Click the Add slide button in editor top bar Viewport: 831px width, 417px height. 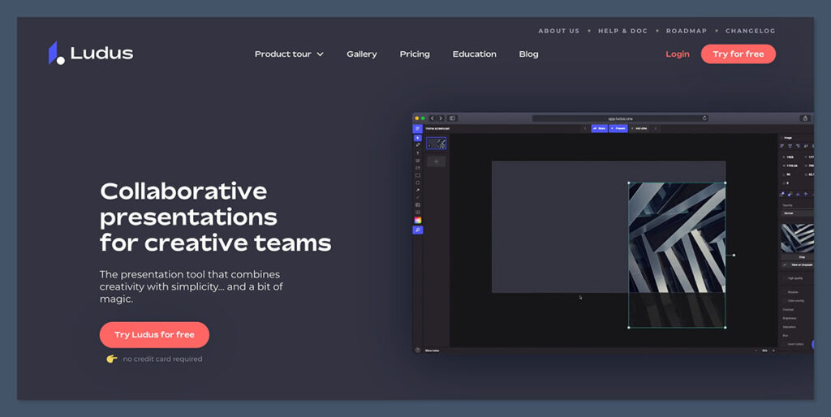639,128
